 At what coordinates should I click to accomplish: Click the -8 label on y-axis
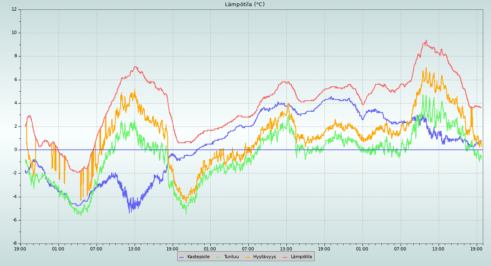coord(15,243)
